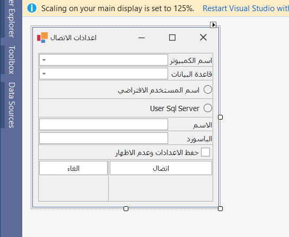
Task: Click the الغاء cancel button
Action: (x=73, y=168)
